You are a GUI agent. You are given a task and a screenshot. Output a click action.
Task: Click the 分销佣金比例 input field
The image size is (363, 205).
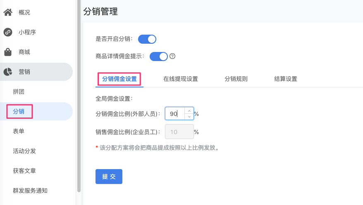[x=175, y=113]
